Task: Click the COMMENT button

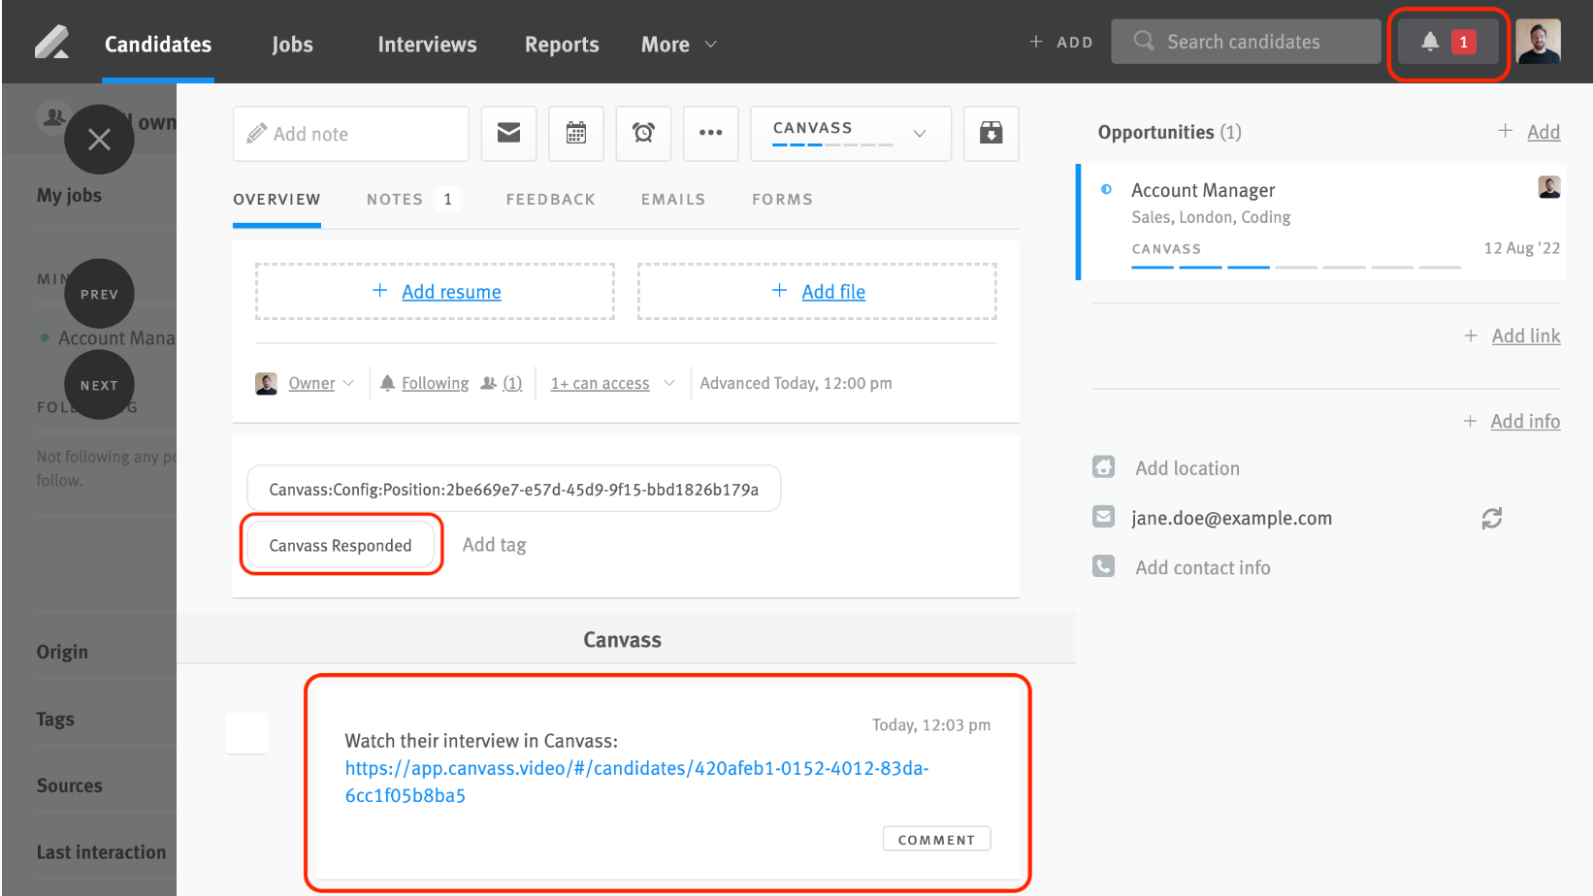Action: tap(936, 839)
